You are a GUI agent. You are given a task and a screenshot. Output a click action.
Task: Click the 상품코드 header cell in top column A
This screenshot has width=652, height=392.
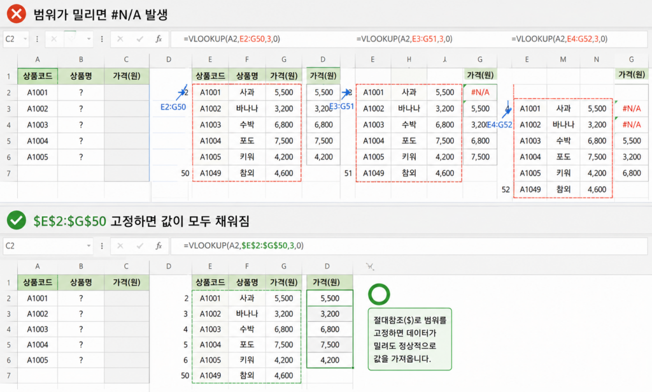click(x=38, y=76)
